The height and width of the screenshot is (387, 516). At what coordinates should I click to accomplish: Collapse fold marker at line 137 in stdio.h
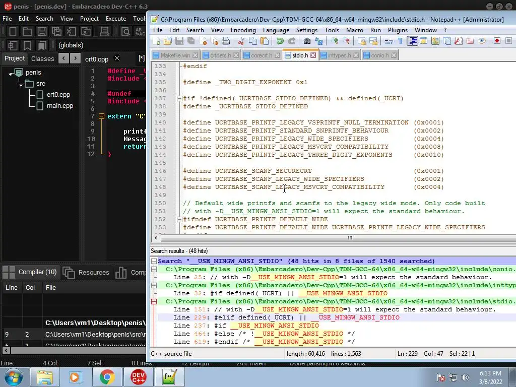[x=179, y=98]
